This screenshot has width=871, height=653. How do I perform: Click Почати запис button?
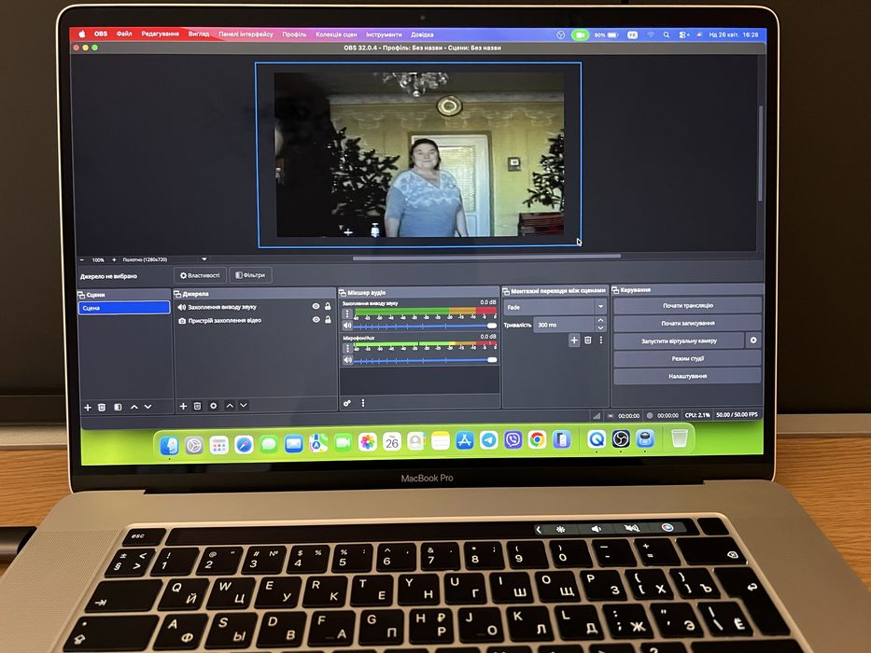(687, 323)
